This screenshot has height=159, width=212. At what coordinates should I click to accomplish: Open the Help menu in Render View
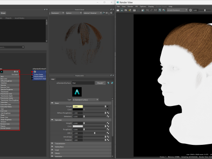click(x=170, y=7)
